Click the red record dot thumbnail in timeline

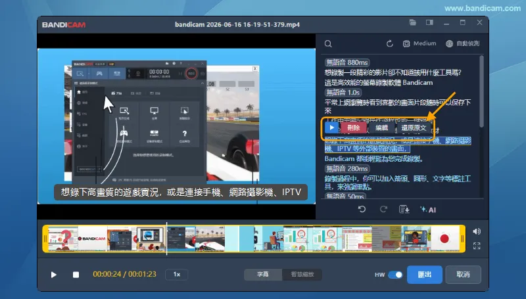(x=445, y=239)
